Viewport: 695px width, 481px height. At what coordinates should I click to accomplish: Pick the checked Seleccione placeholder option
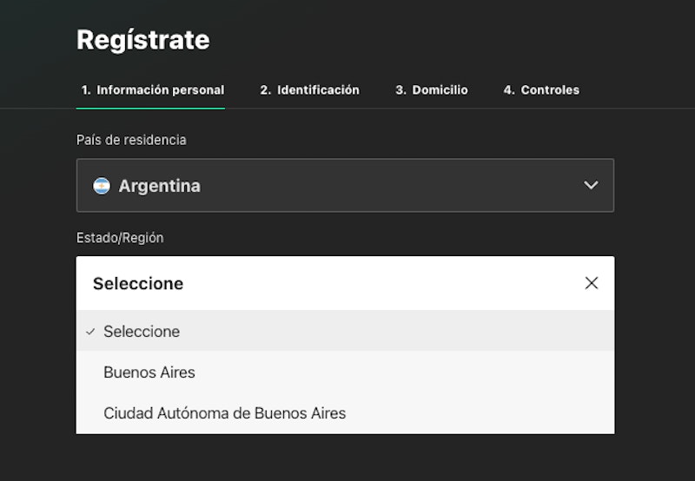pyautogui.click(x=142, y=332)
